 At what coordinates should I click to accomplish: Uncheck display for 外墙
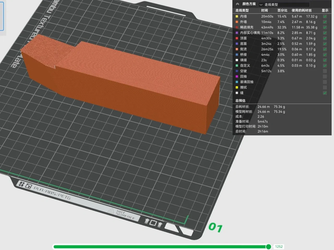pyautogui.click(x=325, y=22)
